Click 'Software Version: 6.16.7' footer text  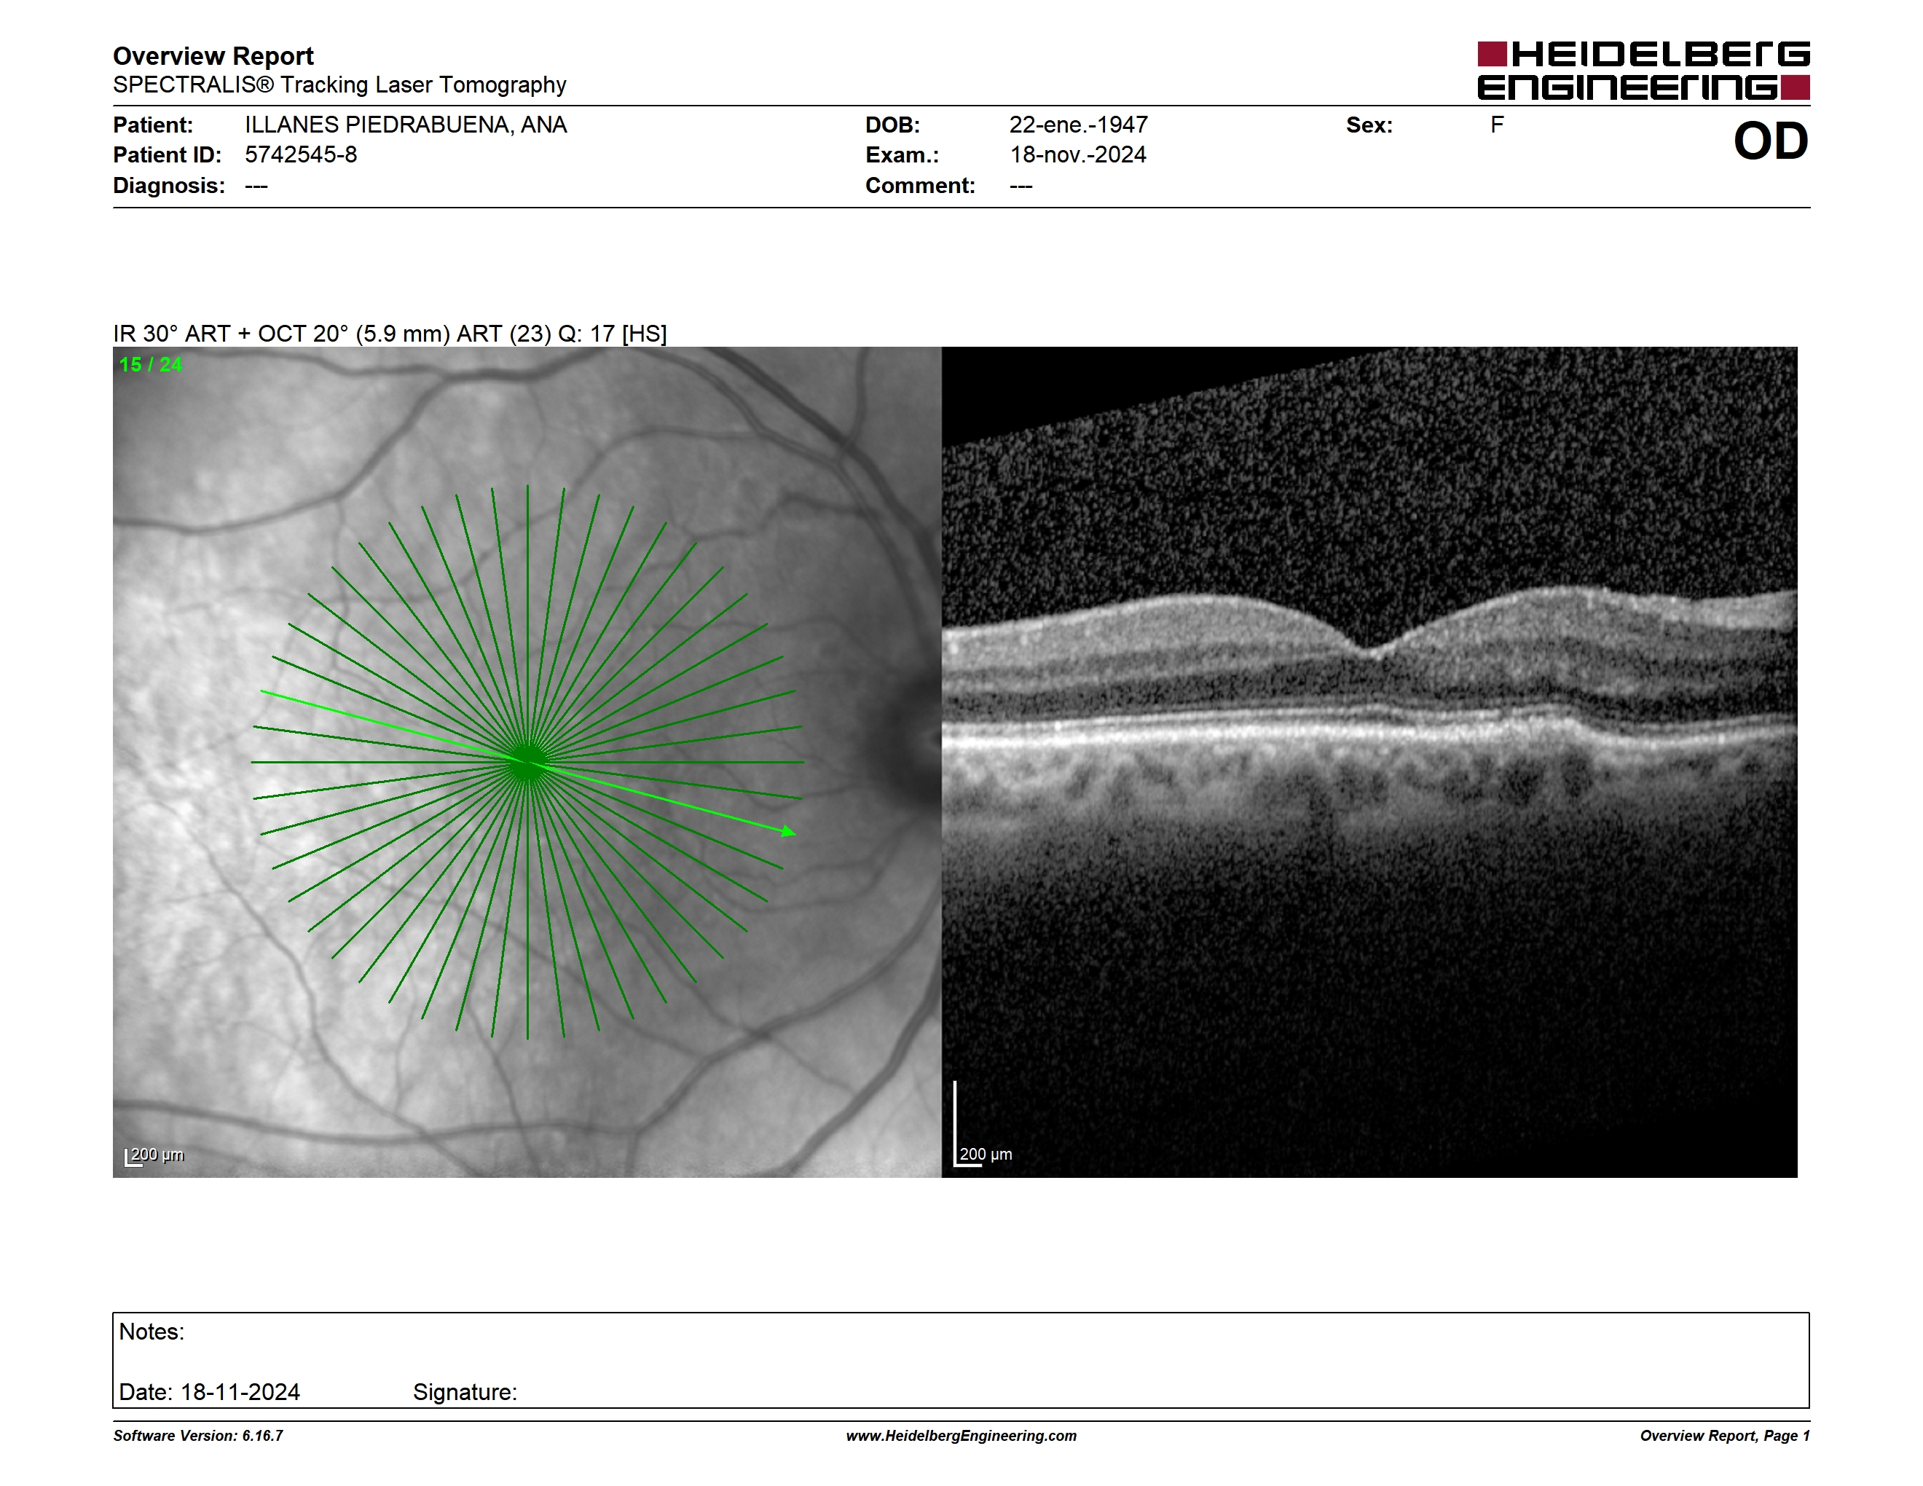click(198, 1436)
